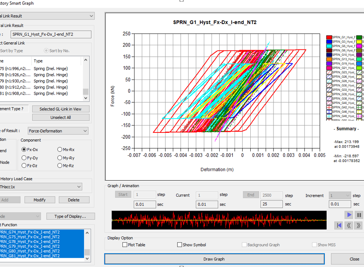The width and height of the screenshot is (364, 267).
Task: Click the pink SPRN_G21 legend swatch
Action: pyautogui.click(x=329, y=68)
